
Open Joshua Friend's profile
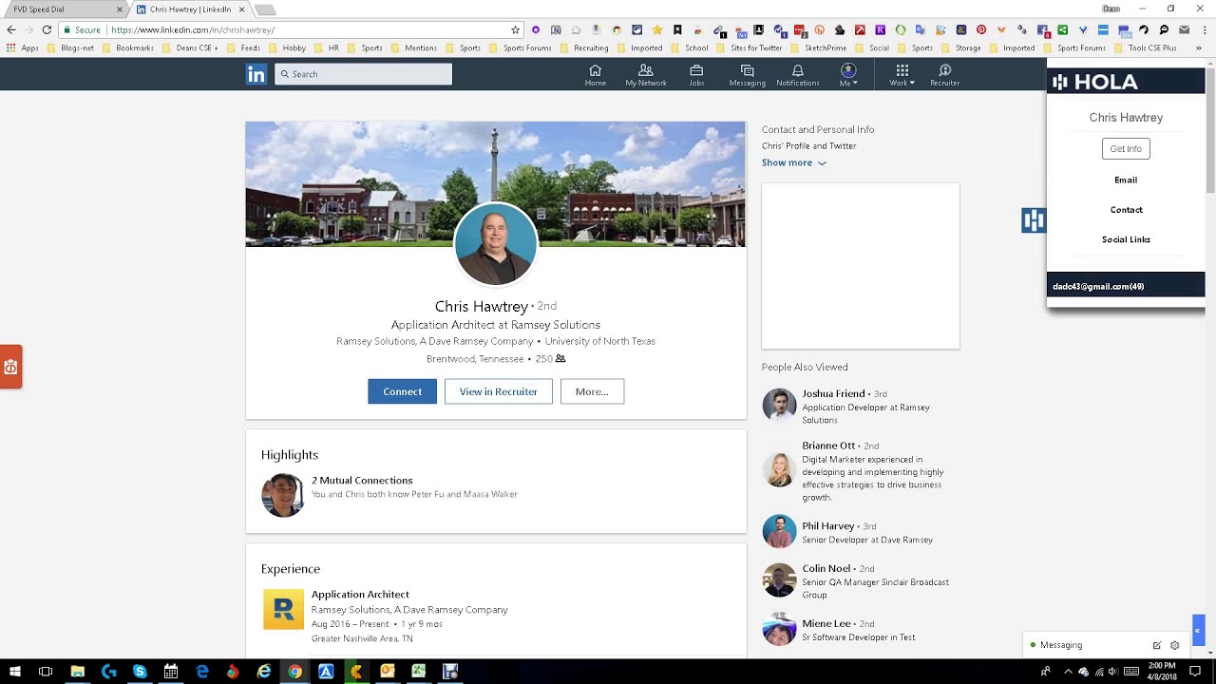(x=833, y=393)
